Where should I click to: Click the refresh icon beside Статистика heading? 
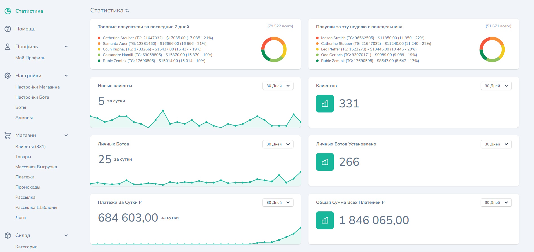click(127, 11)
